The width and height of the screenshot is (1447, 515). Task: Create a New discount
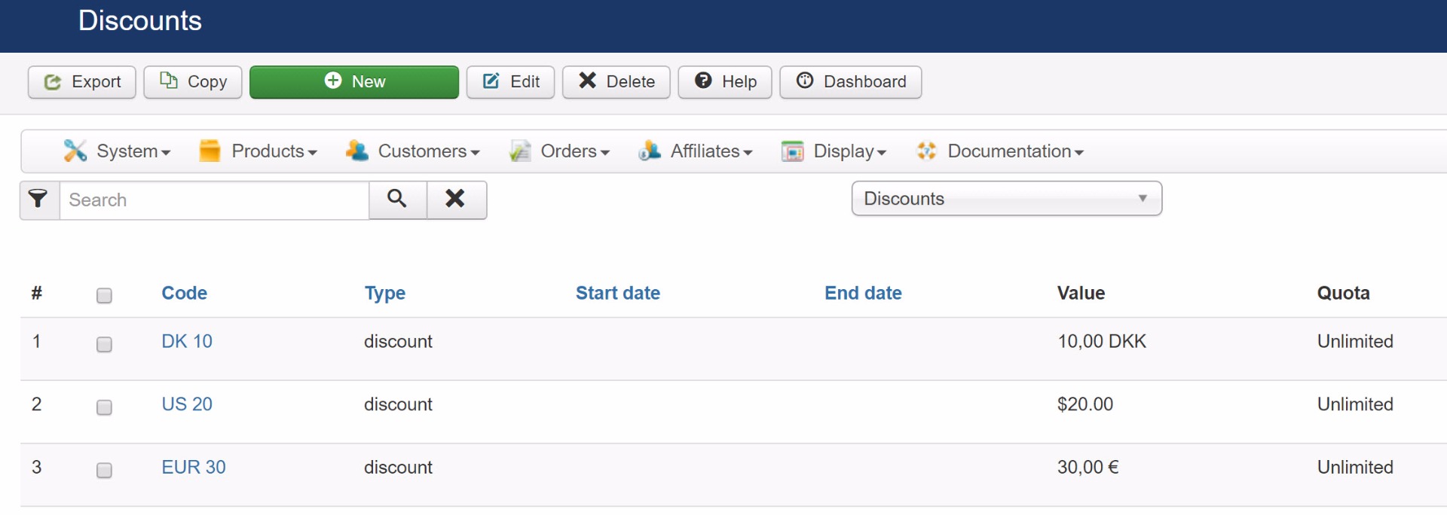(354, 82)
